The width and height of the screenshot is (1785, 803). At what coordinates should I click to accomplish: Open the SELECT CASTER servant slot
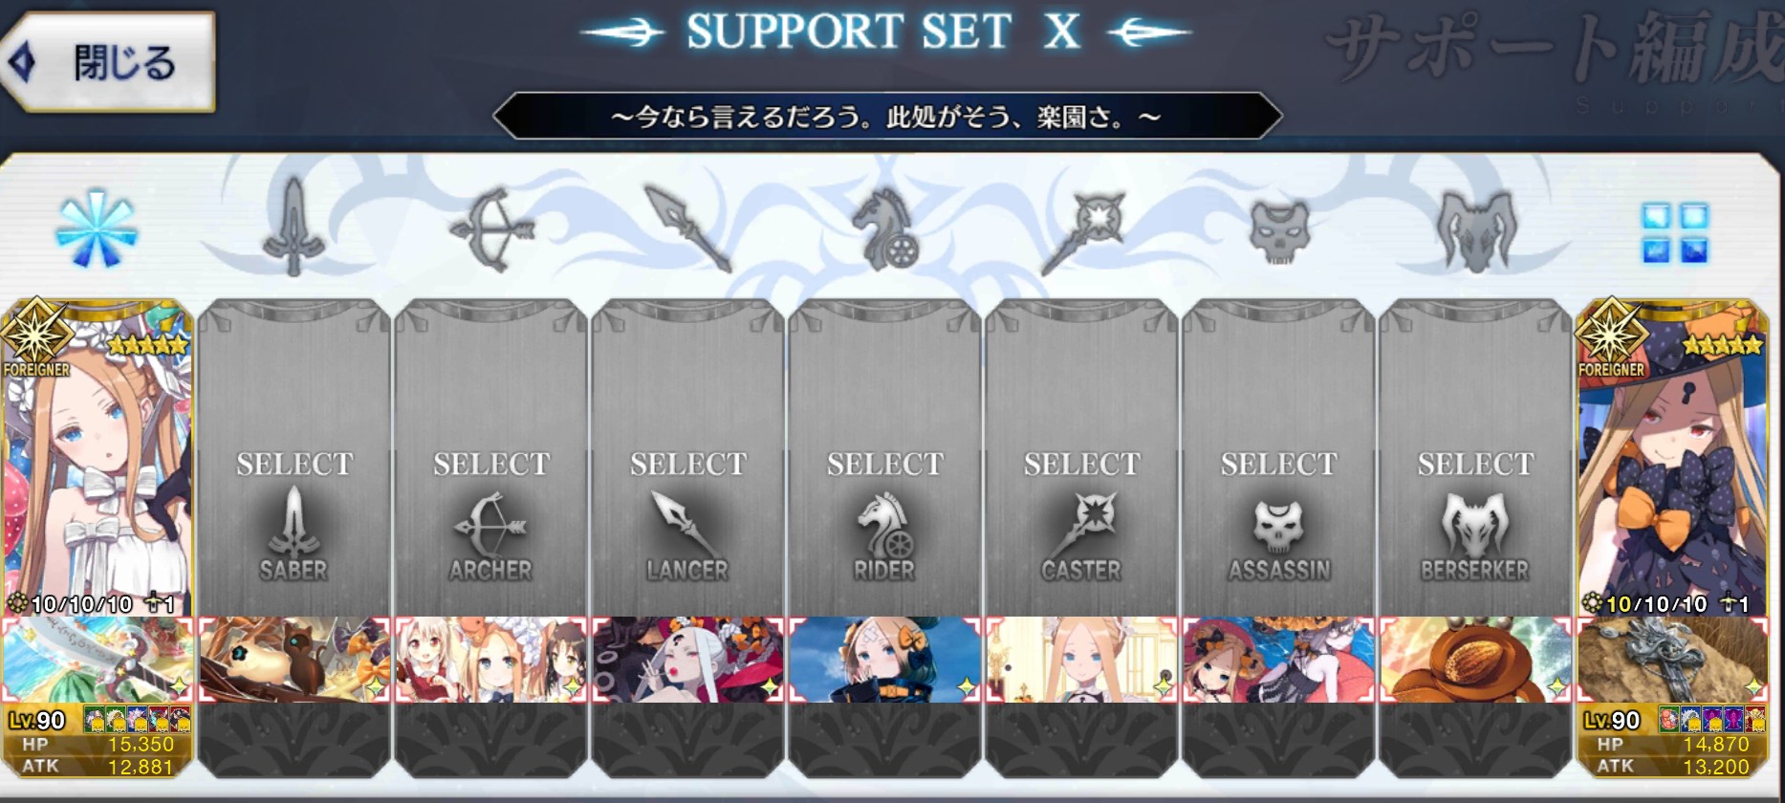(1082, 458)
